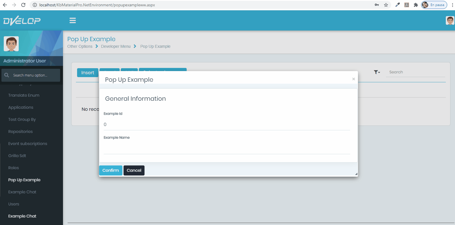Click the browser forward arrow

coord(14,5)
